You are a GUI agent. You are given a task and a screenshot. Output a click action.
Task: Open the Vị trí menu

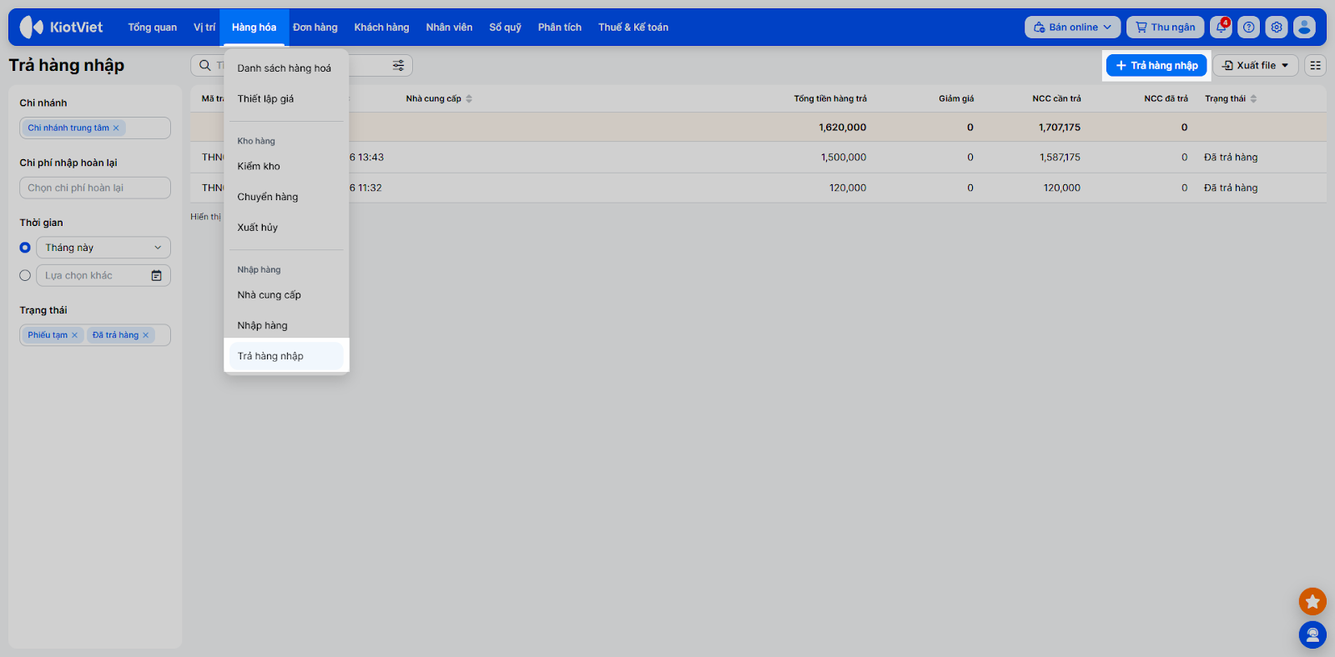204,27
